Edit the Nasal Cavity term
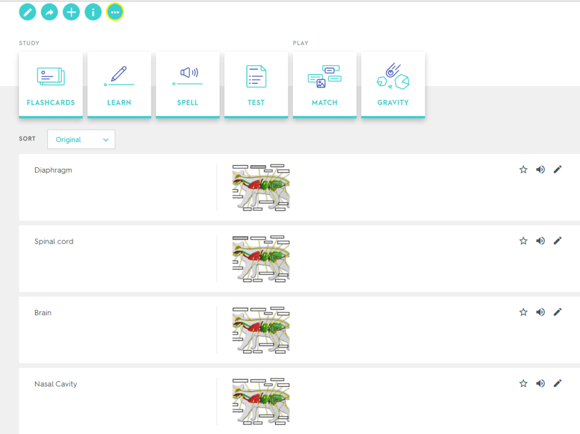The height and width of the screenshot is (434, 580). [557, 384]
